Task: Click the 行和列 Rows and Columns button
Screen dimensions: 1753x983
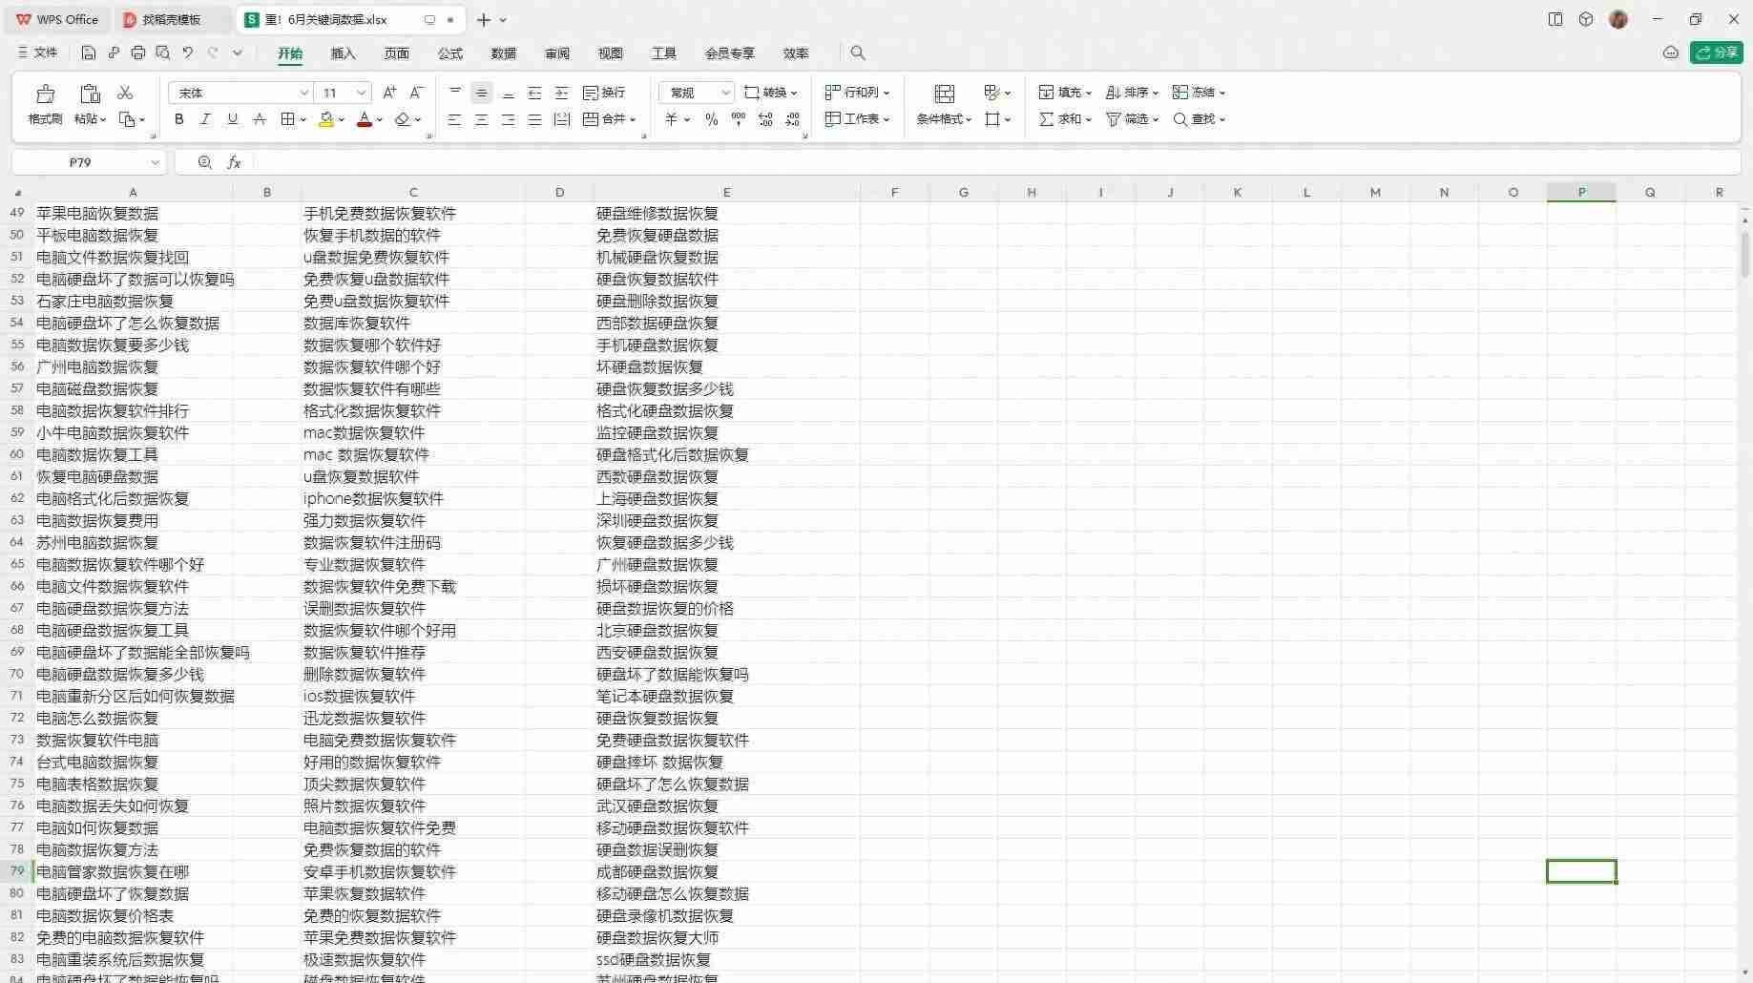Action: [857, 93]
